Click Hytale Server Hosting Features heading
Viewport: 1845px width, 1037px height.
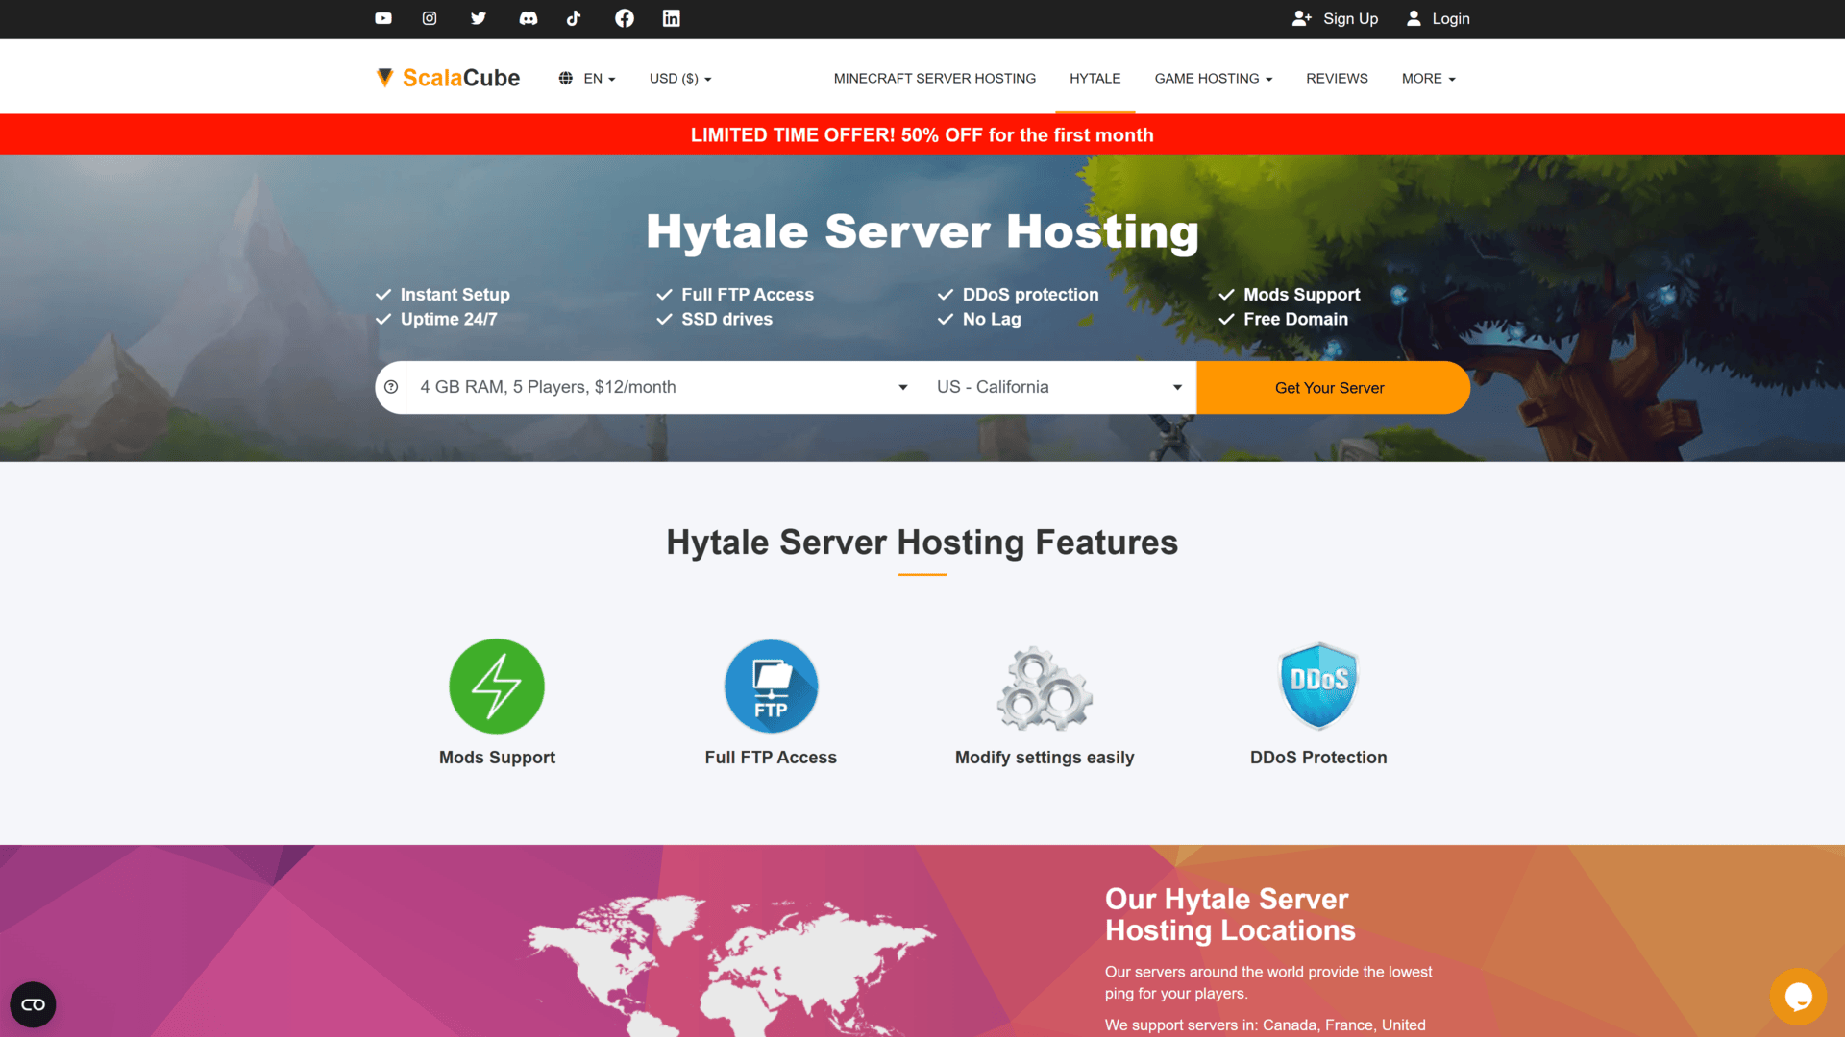coord(922,543)
